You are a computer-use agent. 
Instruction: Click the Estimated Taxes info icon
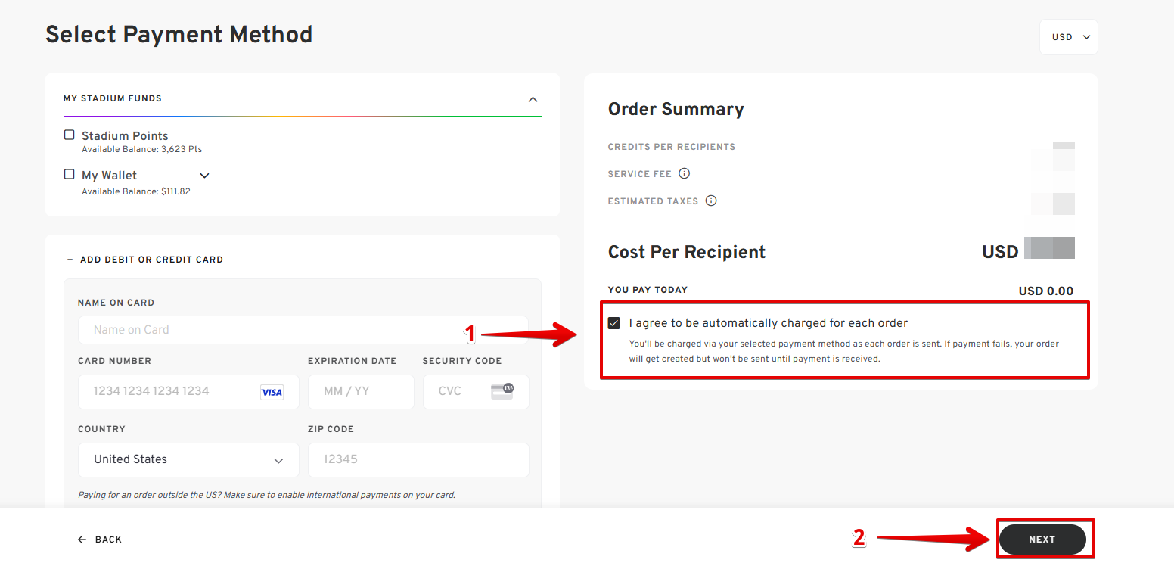pos(711,201)
